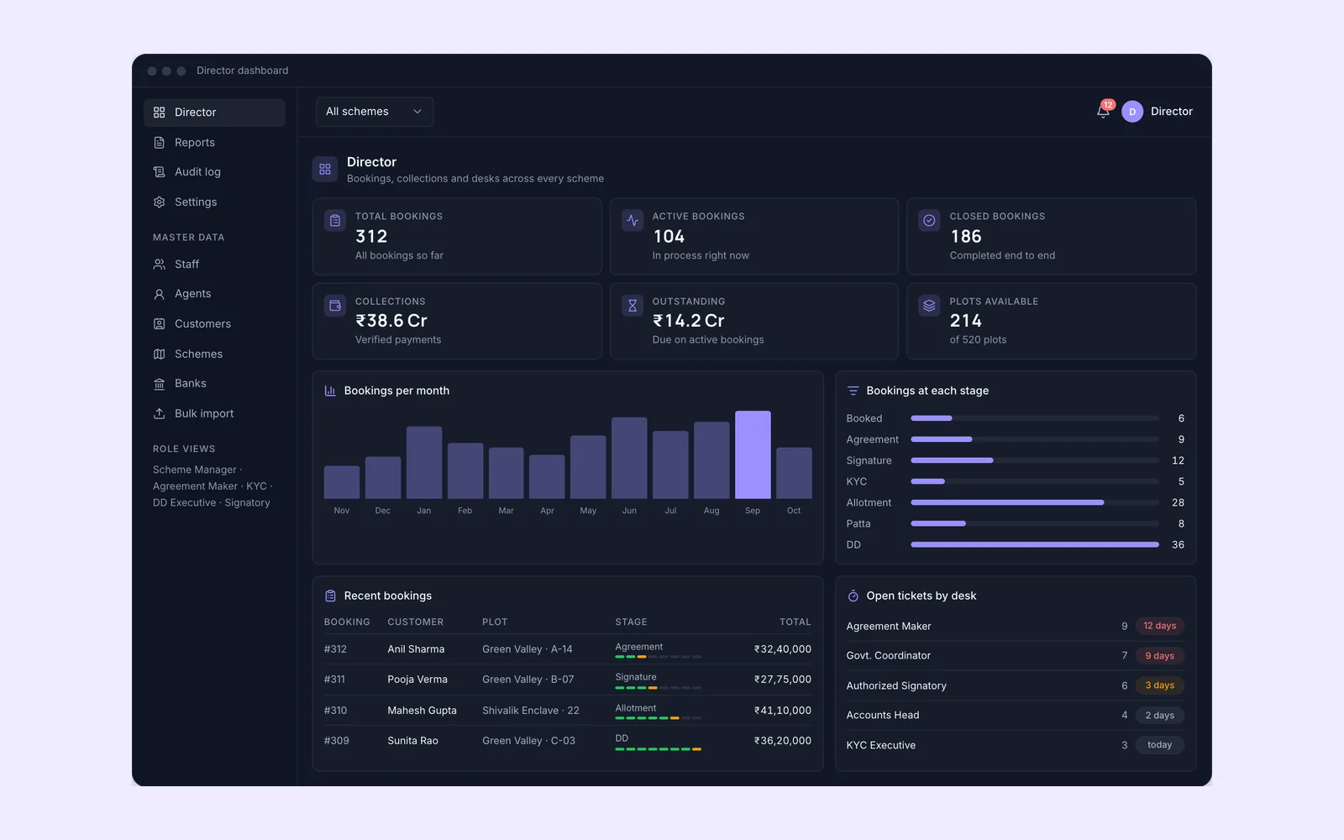
Task: Click the Bulk import upload icon
Action: pos(159,414)
